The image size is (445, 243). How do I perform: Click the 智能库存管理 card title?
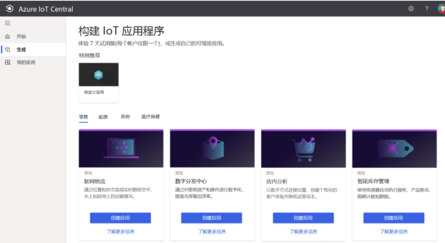[373, 182]
